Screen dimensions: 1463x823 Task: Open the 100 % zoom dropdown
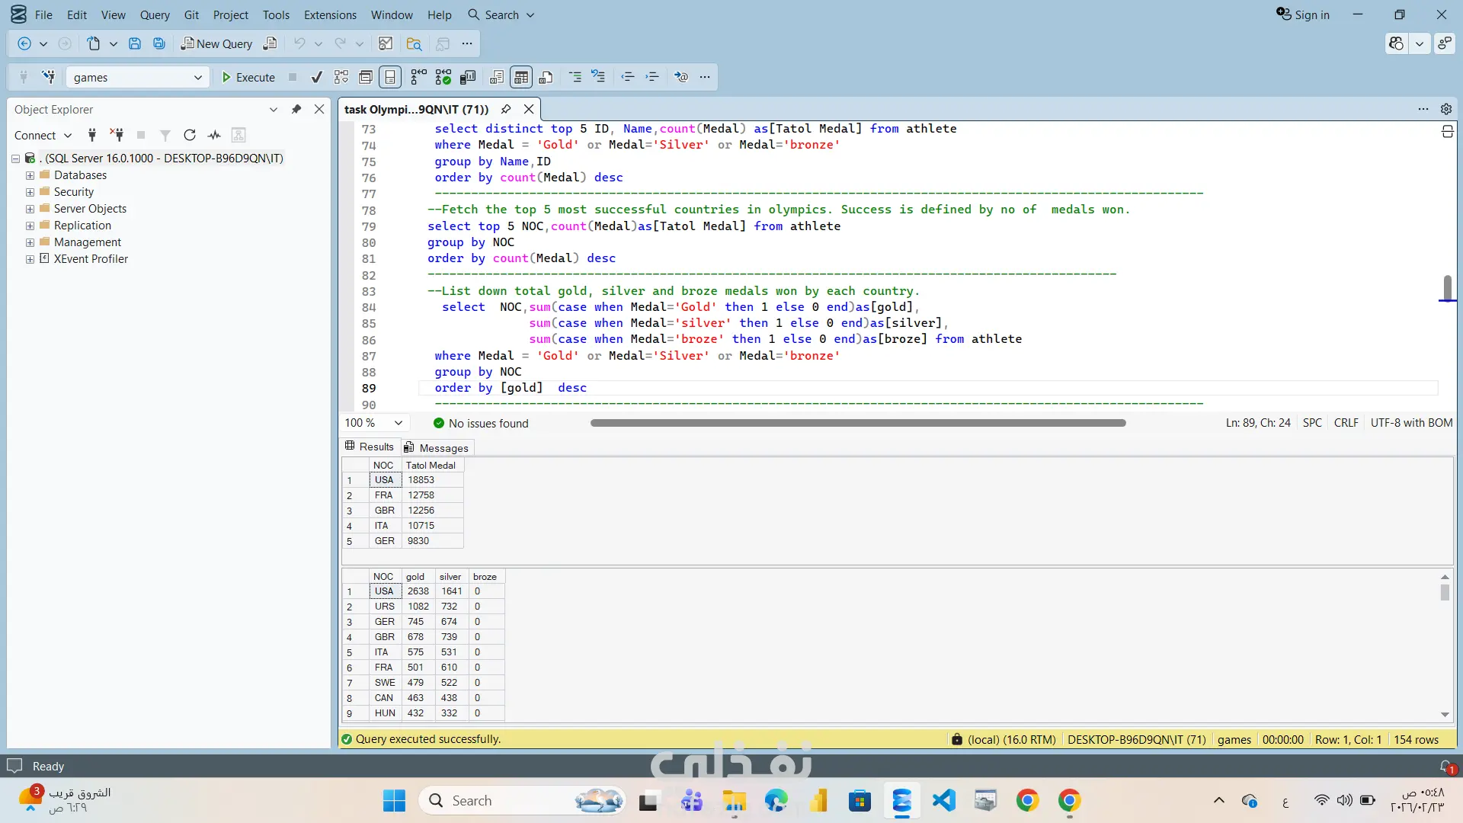pyautogui.click(x=398, y=423)
